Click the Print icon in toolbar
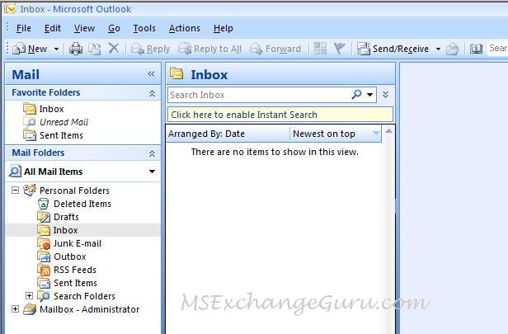This screenshot has width=508, height=334. tap(76, 49)
